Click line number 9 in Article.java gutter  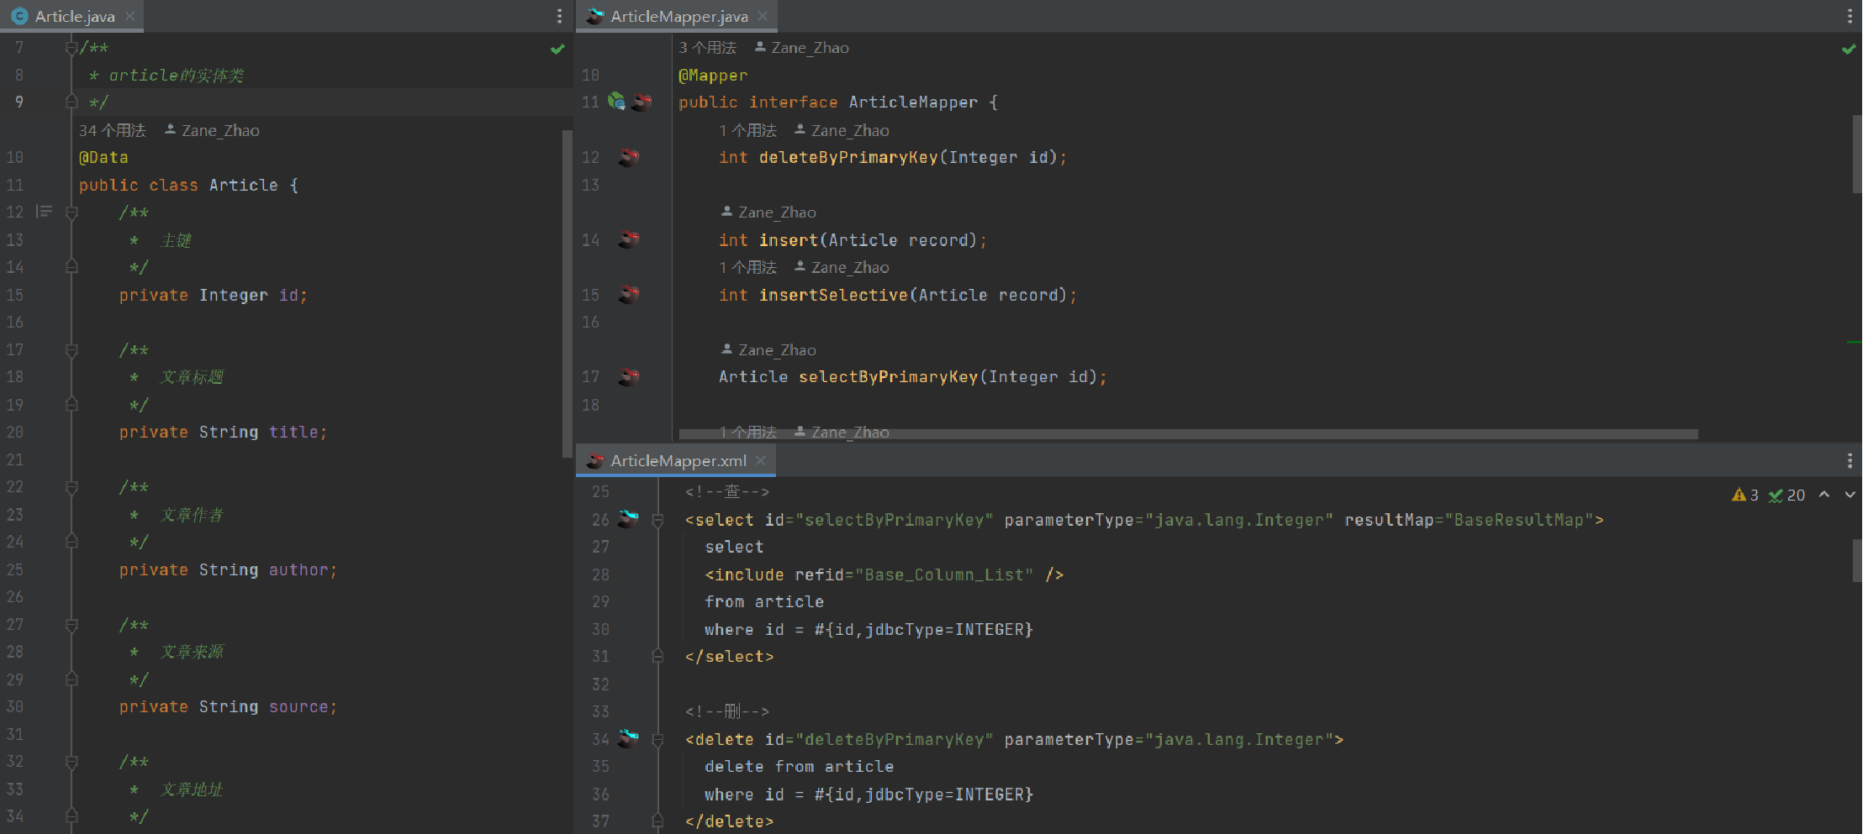(x=18, y=102)
